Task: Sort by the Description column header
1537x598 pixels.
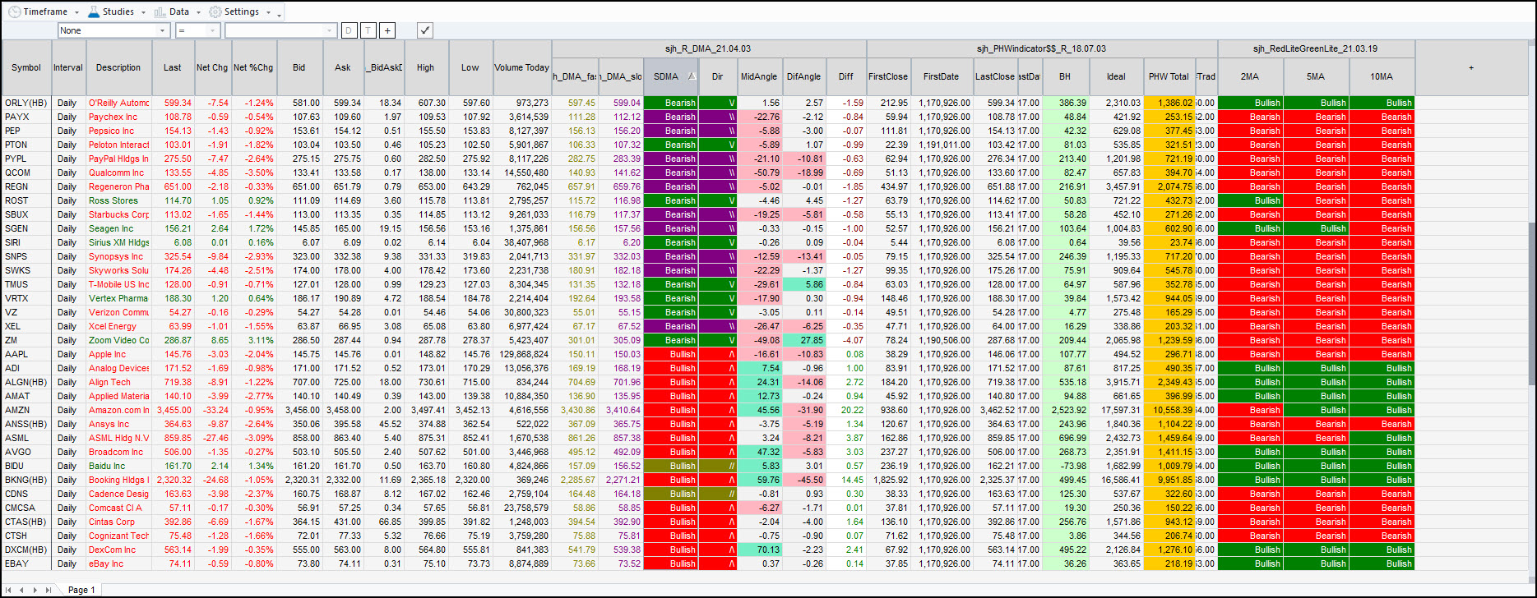Action: pos(118,67)
